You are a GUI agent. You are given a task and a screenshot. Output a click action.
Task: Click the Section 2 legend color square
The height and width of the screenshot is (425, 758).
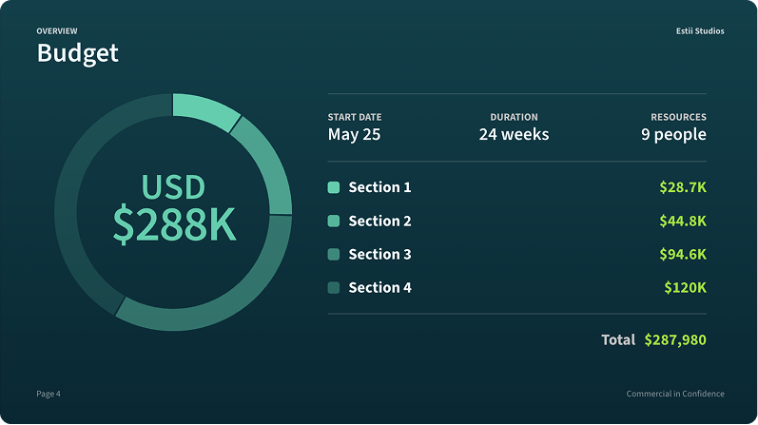pyautogui.click(x=334, y=221)
